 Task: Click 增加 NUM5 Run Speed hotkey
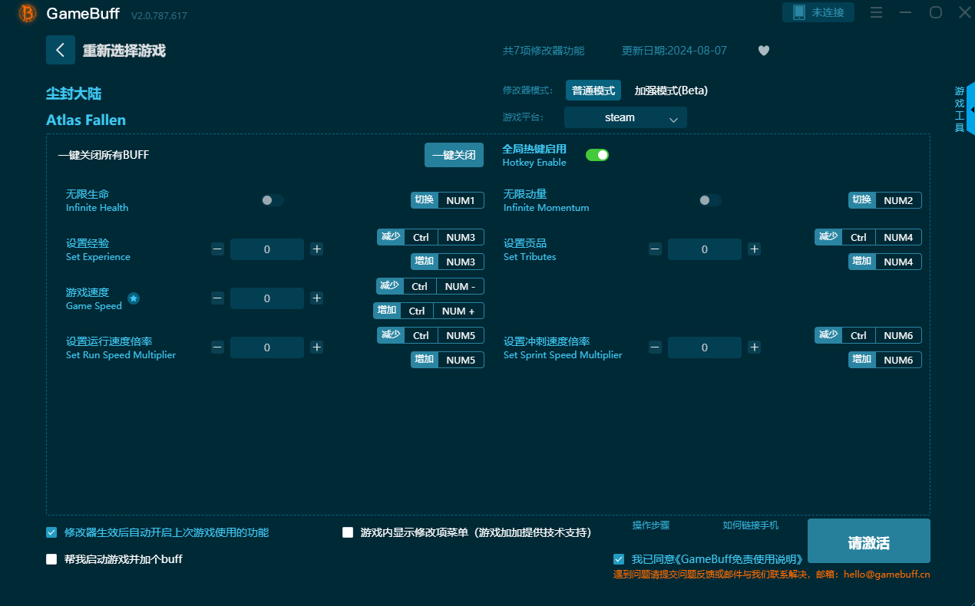point(448,360)
